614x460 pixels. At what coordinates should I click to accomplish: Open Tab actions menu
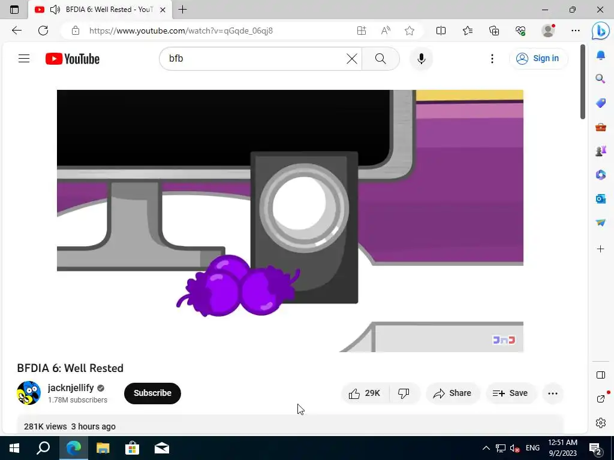tap(14, 10)
